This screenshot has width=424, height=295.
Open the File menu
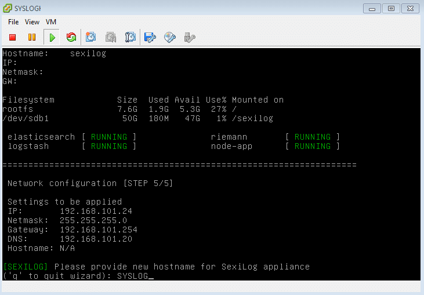coord(13,22)
